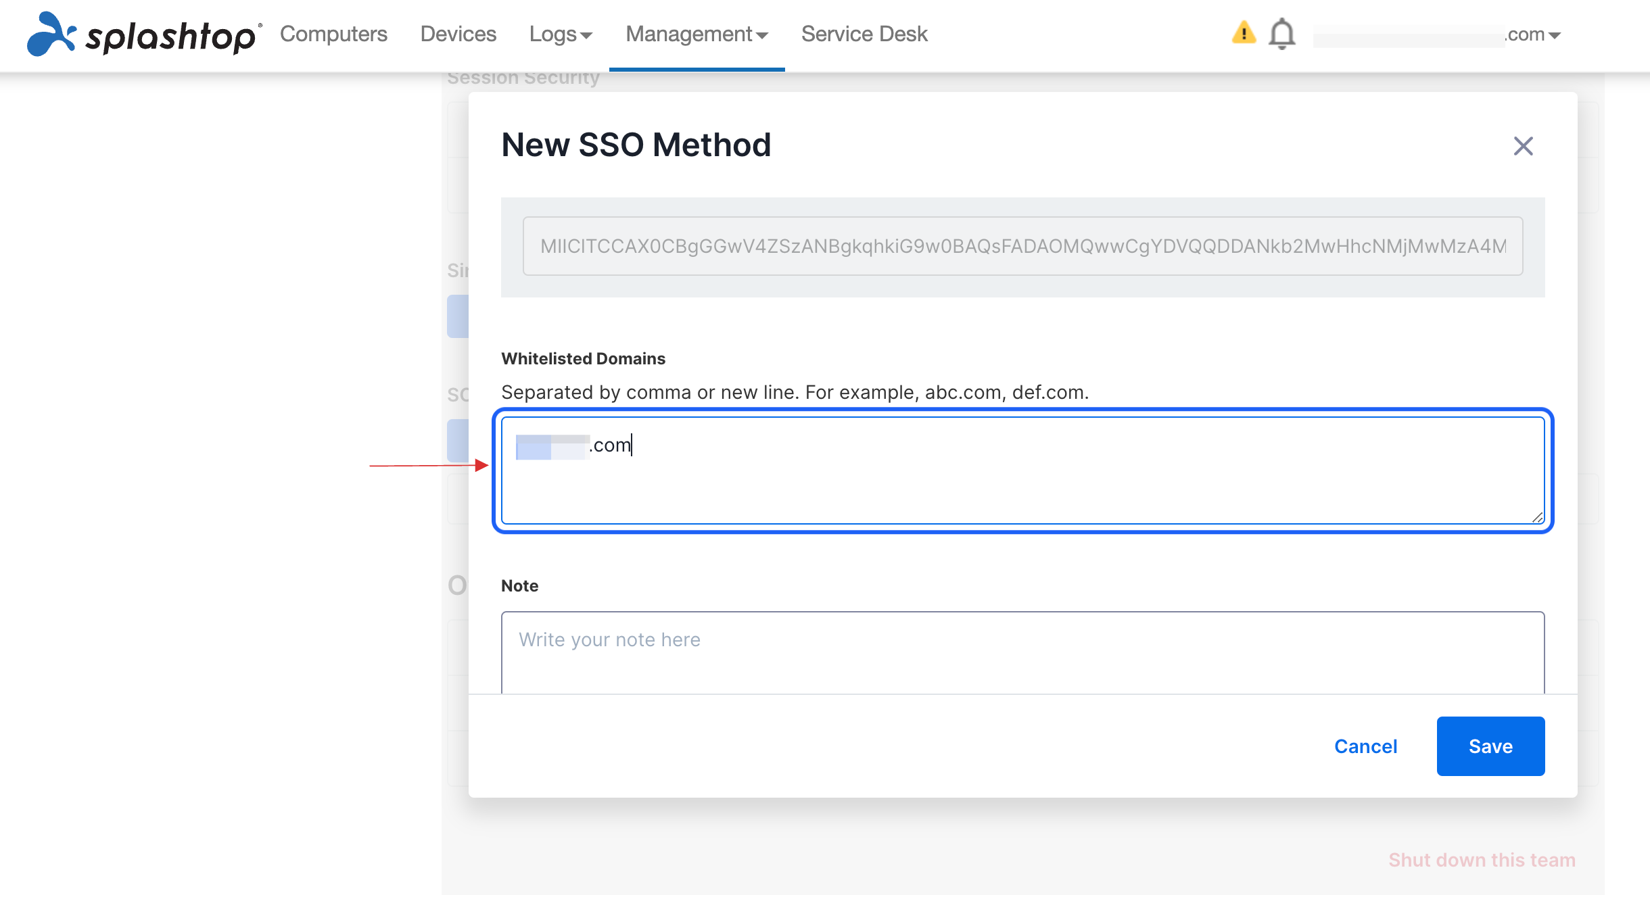Click the domain separator hint text

click(795, 392)
